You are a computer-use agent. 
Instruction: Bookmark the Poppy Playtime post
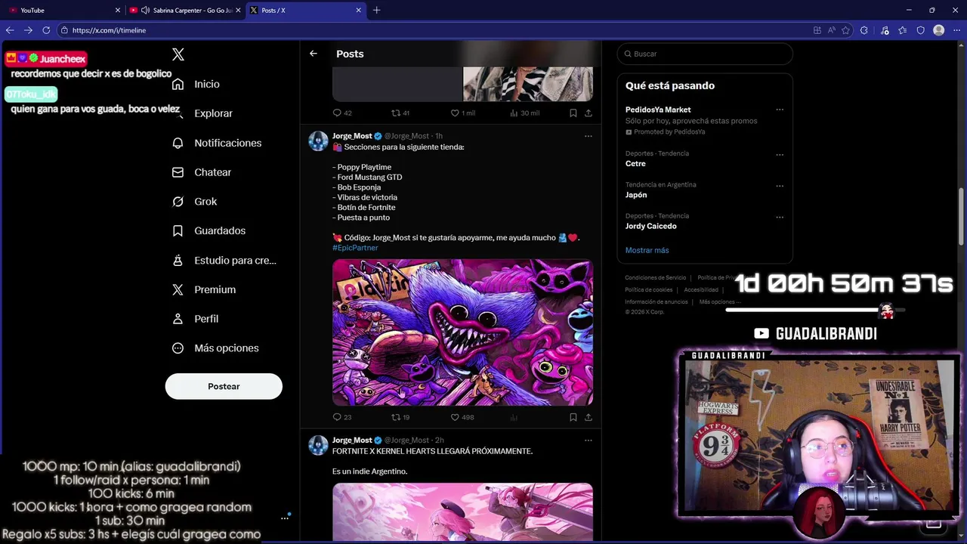point(573,417)
